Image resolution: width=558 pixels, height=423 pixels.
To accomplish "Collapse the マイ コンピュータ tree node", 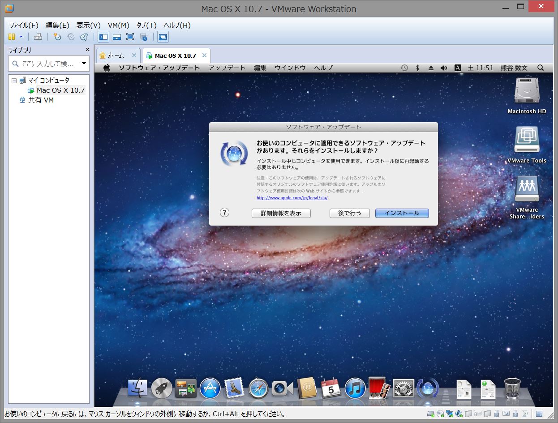I will click(x=14, y=81).
